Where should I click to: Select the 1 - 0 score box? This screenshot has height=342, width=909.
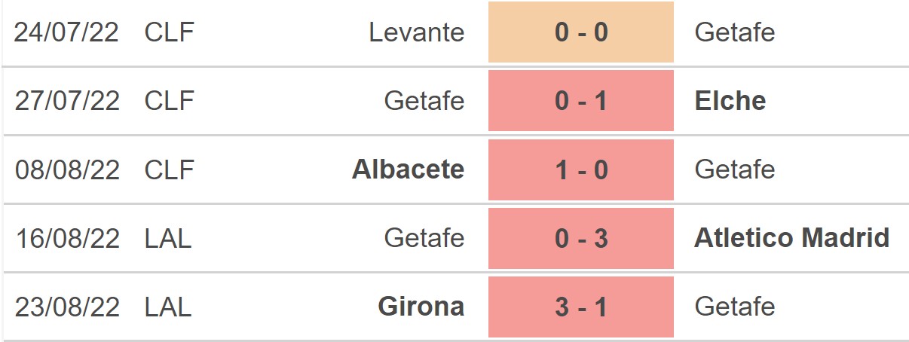tap(580, 169)
